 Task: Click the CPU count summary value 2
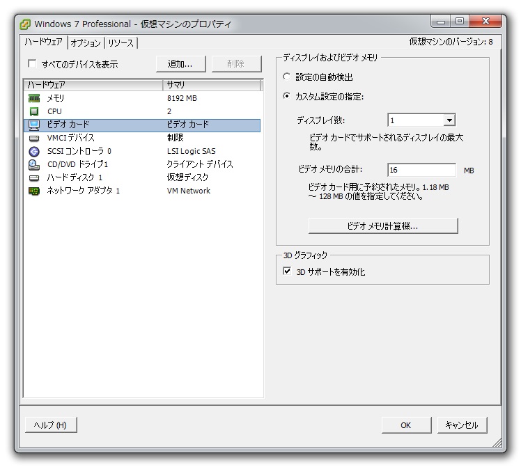pos(169,111)
